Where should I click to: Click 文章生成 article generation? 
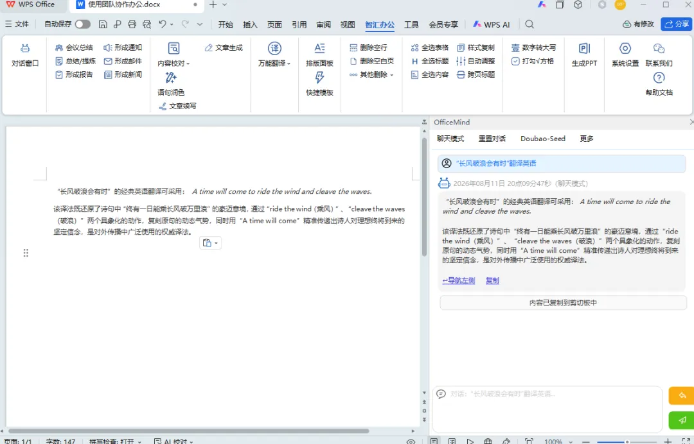pos(224,47)
